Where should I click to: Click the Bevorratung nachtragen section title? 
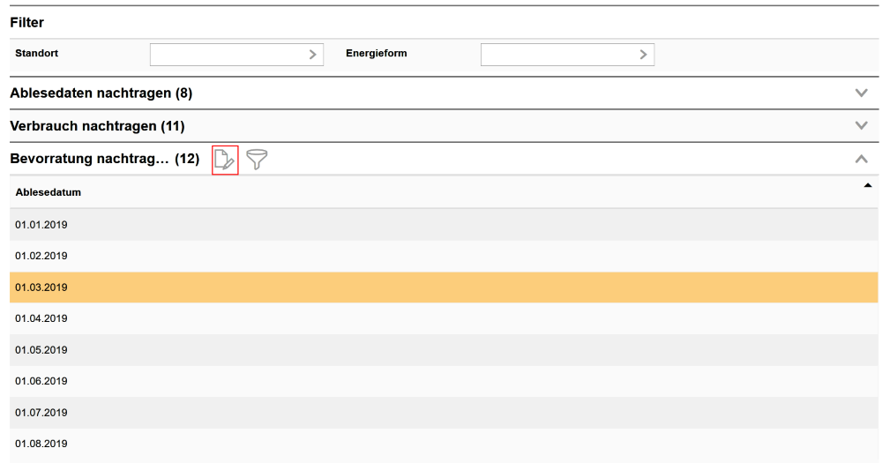click(89, 159)
